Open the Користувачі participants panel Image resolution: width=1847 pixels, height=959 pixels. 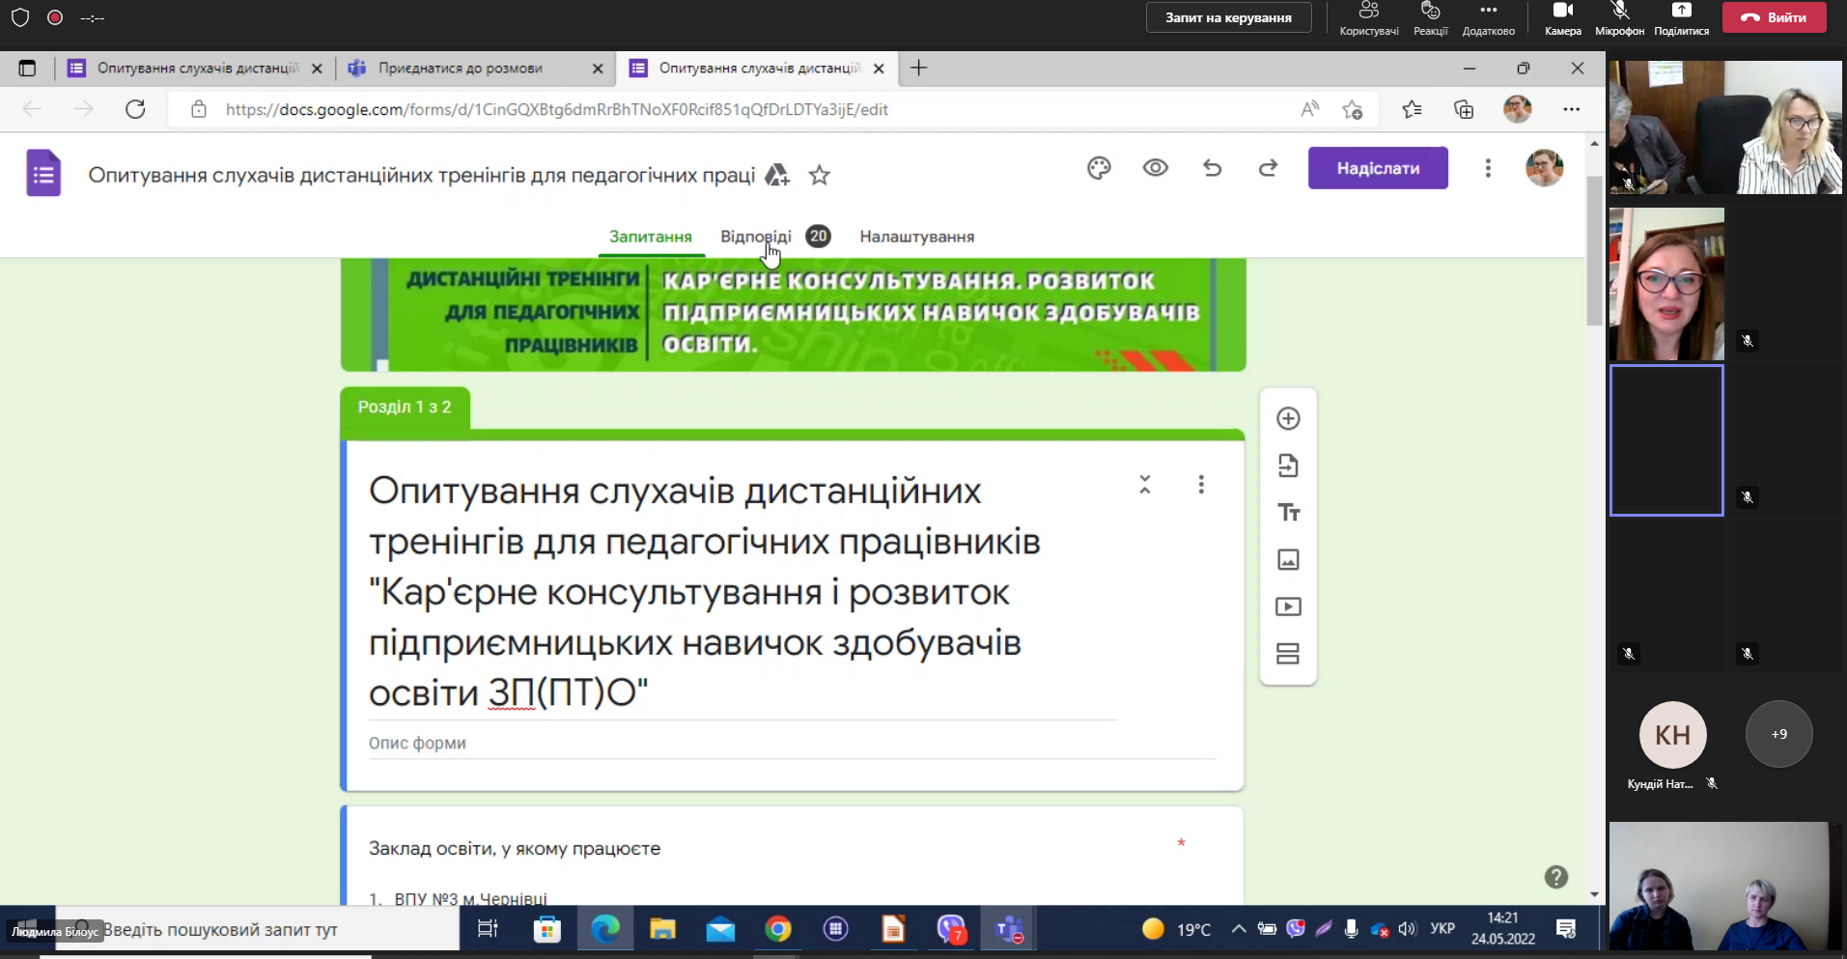[x=1369, y=18]
